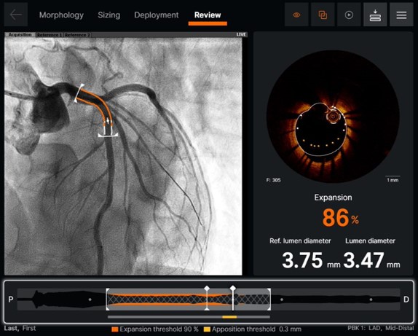Click the OCT cross-section image
This screenshot has height=336, width=418.
(x=333, y=117)
